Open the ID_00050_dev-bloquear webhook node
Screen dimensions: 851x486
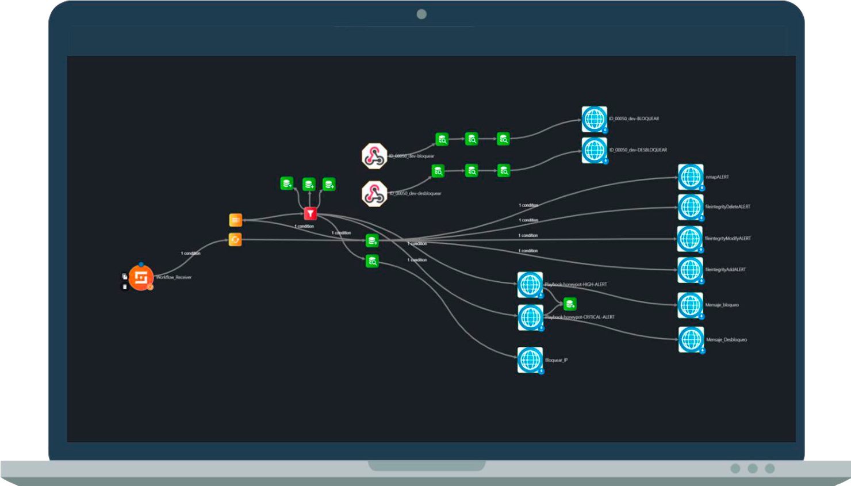(374, 156)
